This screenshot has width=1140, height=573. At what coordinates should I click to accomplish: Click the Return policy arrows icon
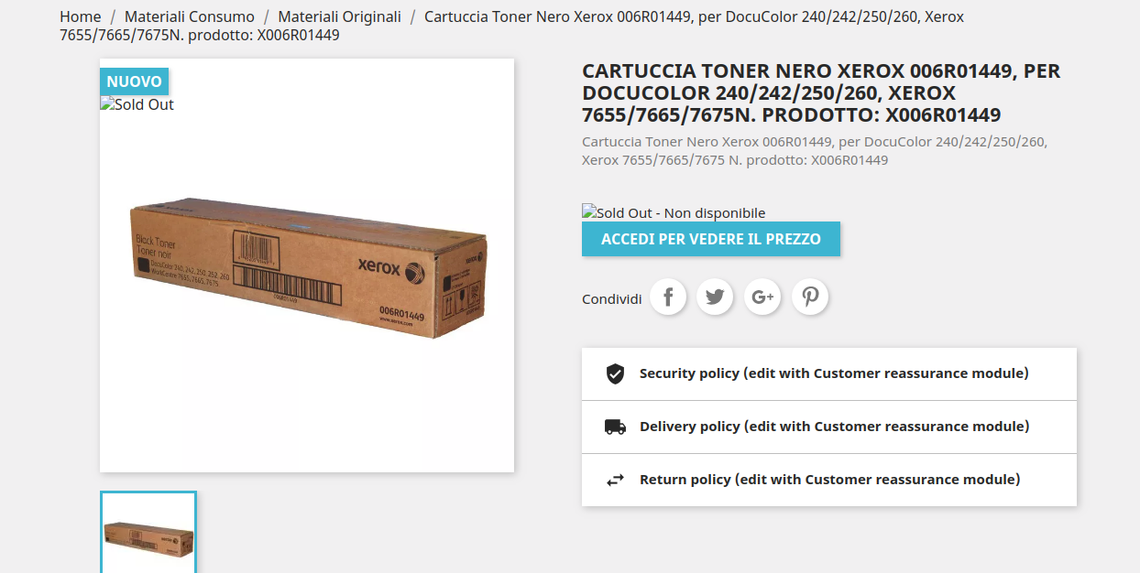point(615,480)
